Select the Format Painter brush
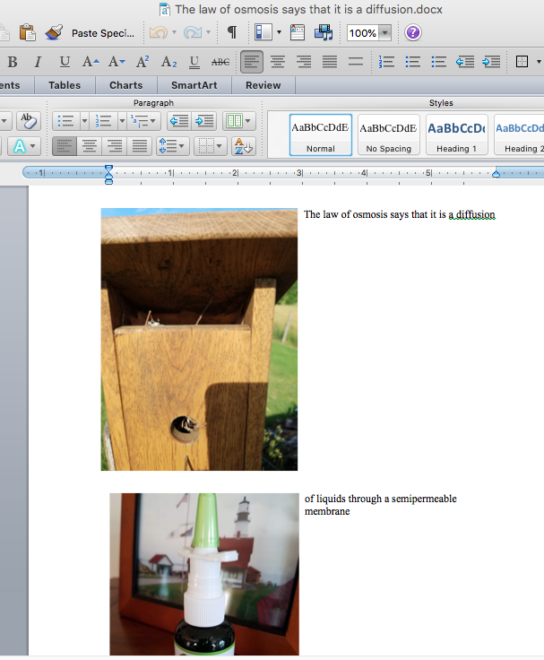544x660 pixels. tap(54, 32)
